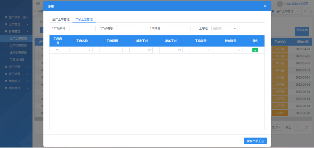Click the 工单状态 column header in background
Image resolution: width=314 pixels, height=148 pixels.
point(280,42)
